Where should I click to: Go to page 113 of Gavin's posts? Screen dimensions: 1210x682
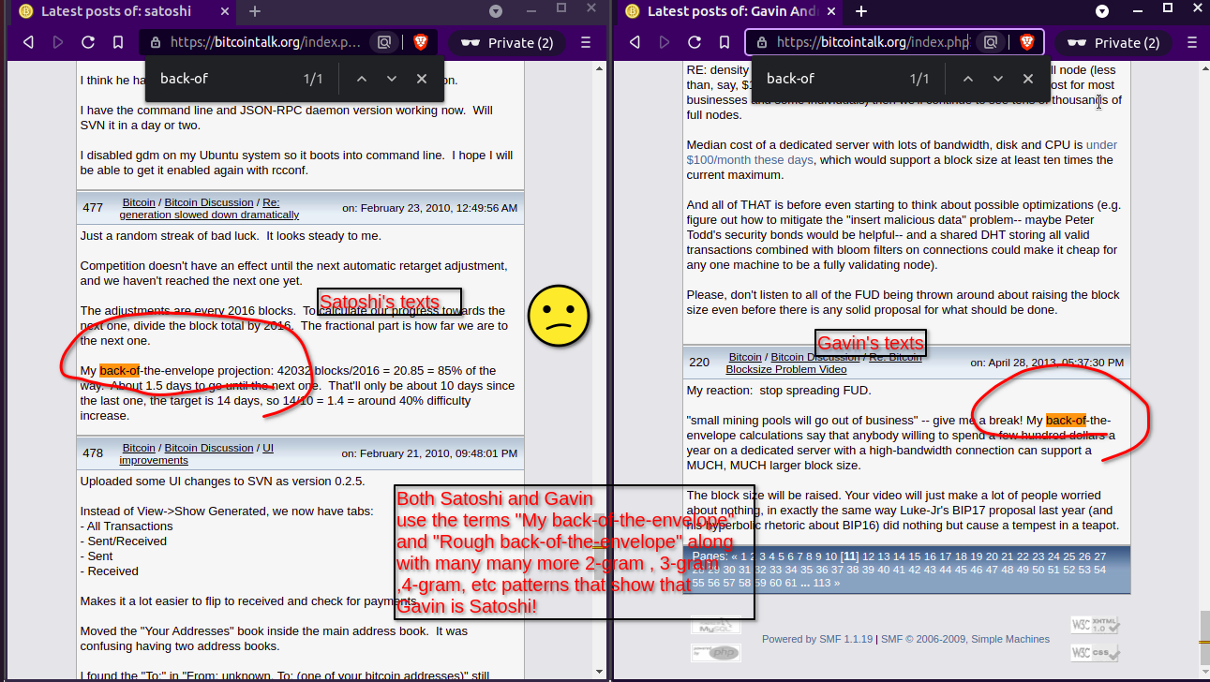821,583
